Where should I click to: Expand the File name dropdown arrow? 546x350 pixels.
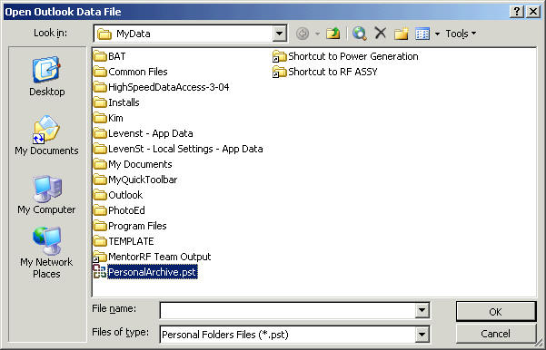tap(422, 310)
